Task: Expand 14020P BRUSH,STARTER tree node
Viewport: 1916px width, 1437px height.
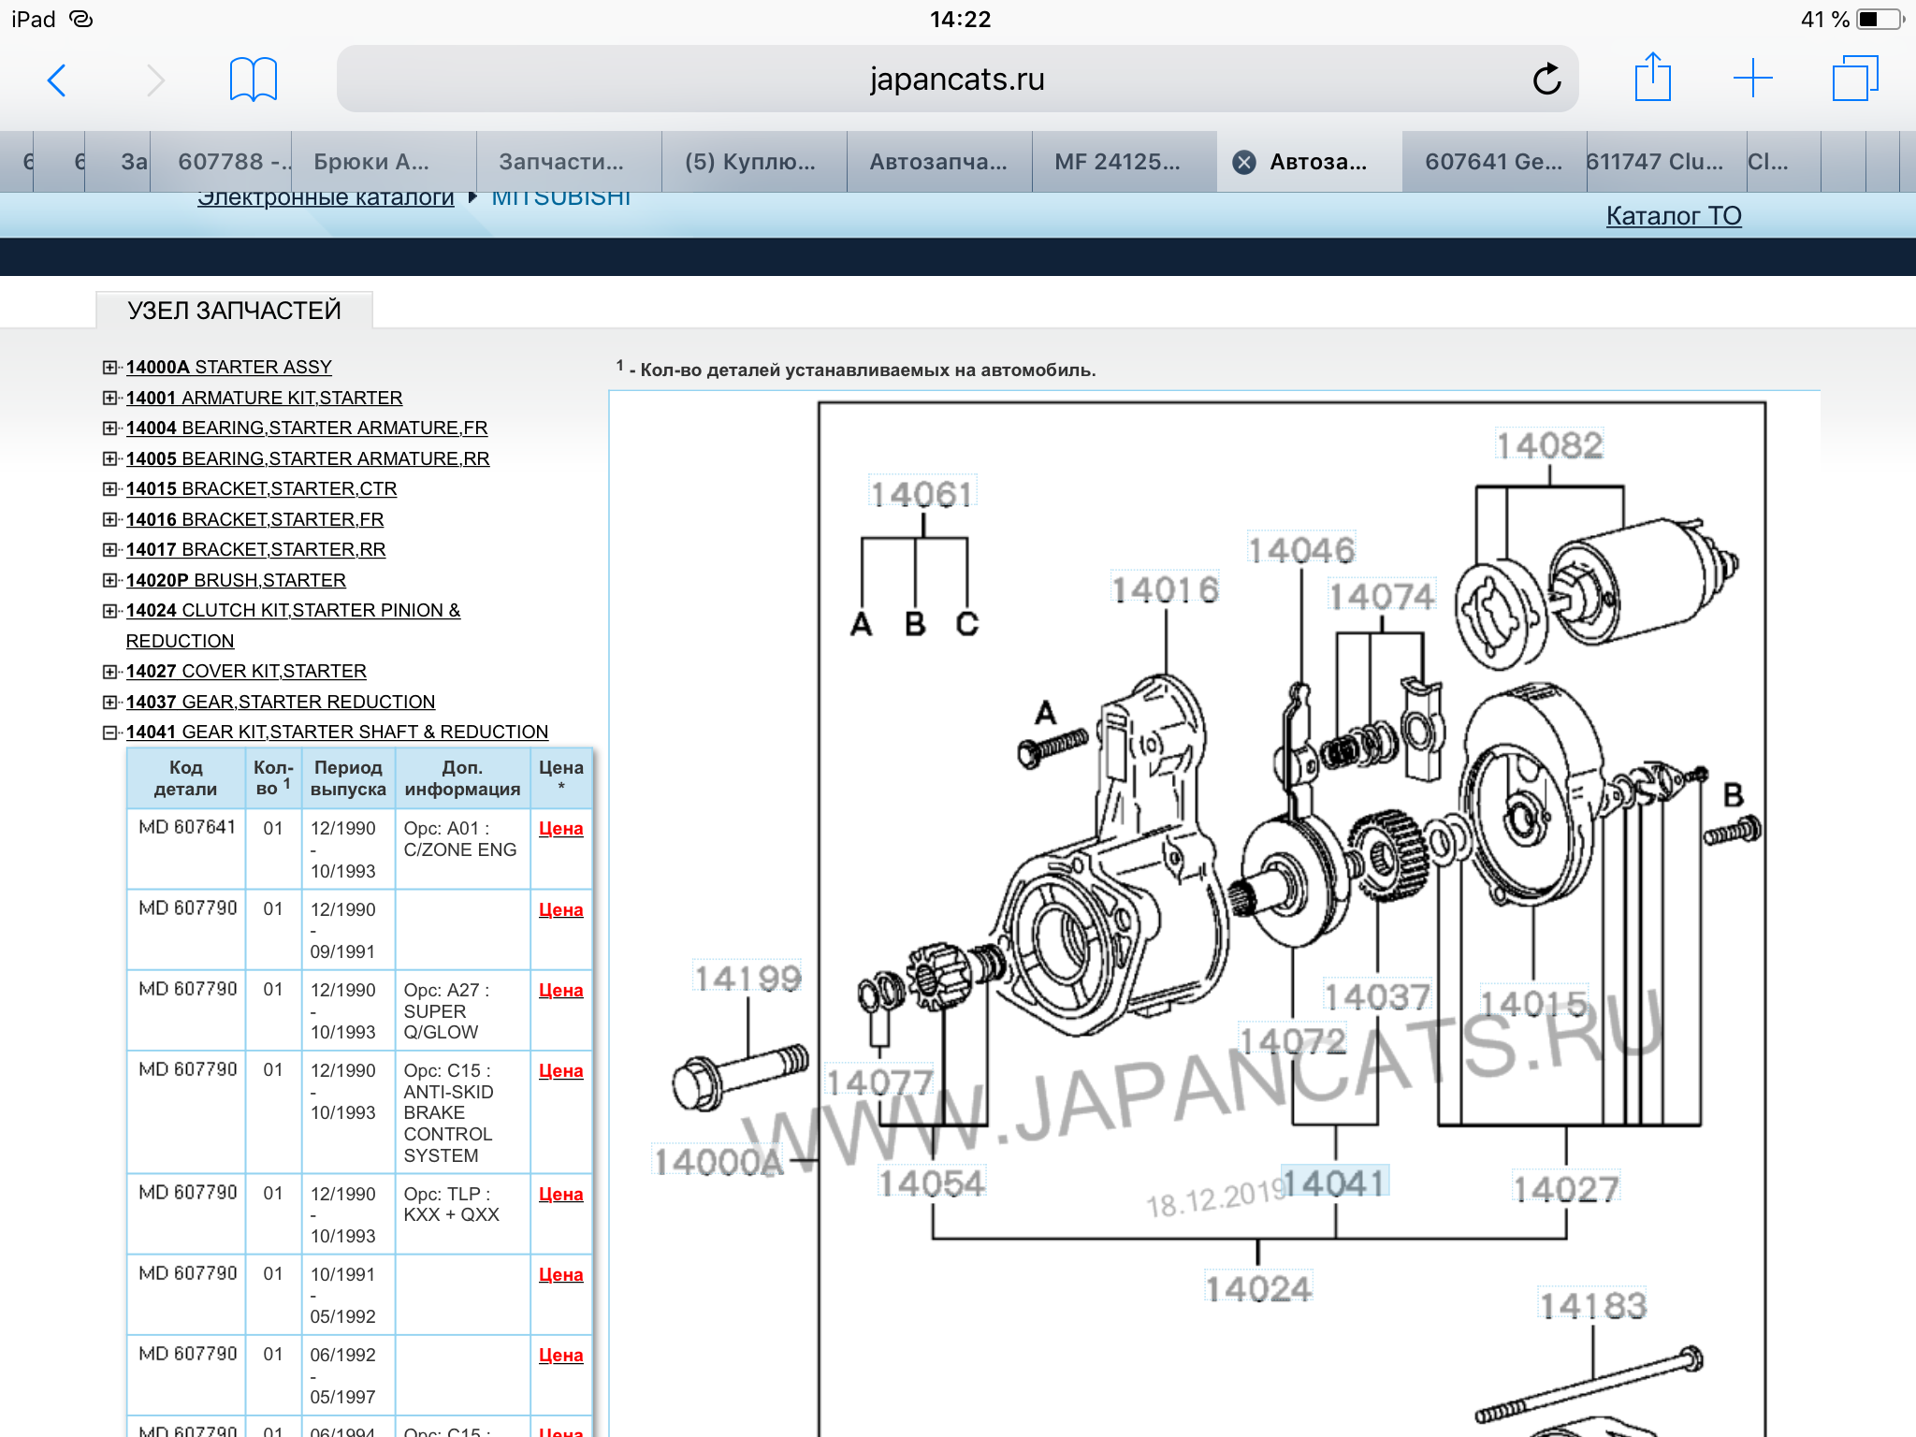Action: point(110,581)
